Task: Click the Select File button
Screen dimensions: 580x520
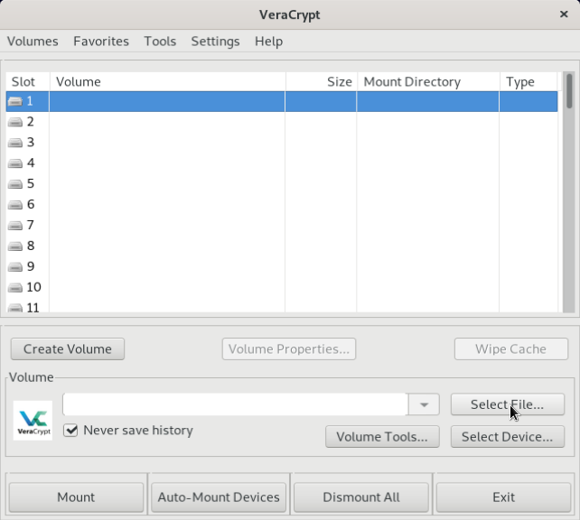Action: click(508, 404)
